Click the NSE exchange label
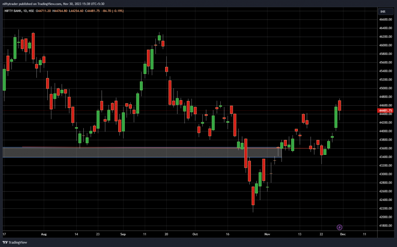Screen dimensions: 397x247 click(x=31, y=11)
